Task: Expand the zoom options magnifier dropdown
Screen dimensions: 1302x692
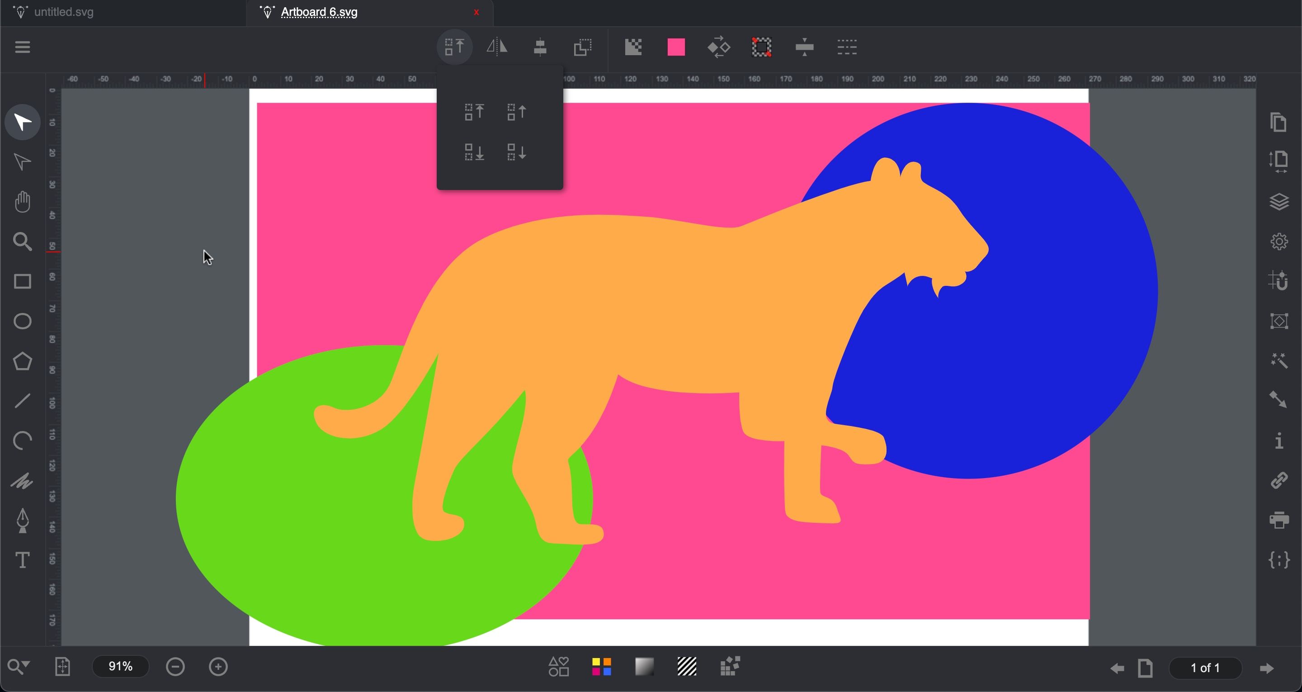Action: point(19,667)
